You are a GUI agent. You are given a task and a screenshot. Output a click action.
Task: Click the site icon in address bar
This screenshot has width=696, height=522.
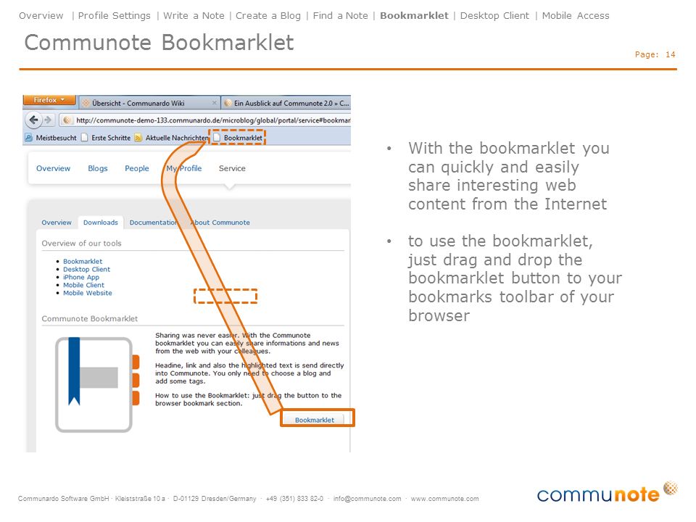tap(67, 120)
